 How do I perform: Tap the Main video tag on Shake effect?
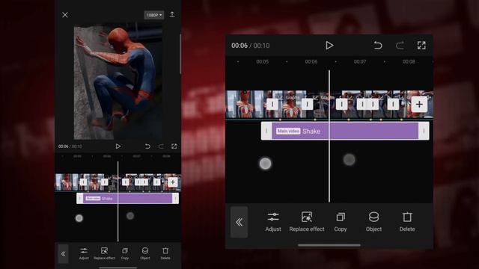pyautogui.click(x=288, y=132)
